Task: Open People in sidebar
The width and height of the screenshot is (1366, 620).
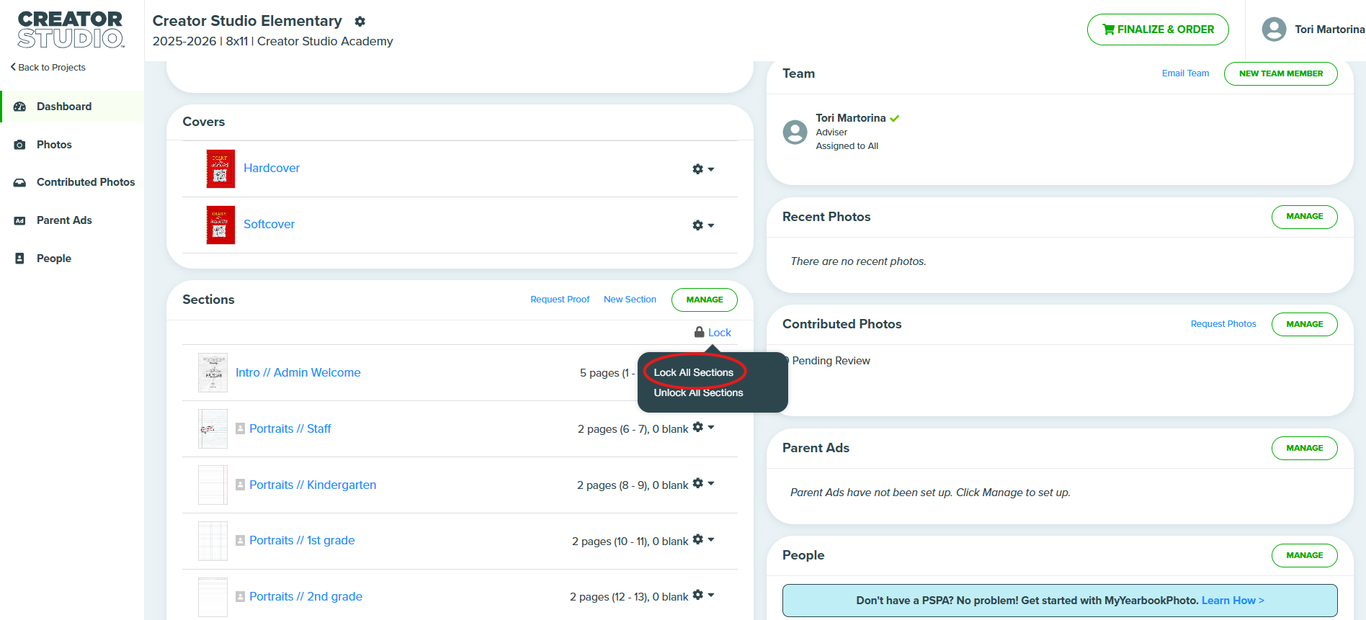Action: click(x=54, y=259)
